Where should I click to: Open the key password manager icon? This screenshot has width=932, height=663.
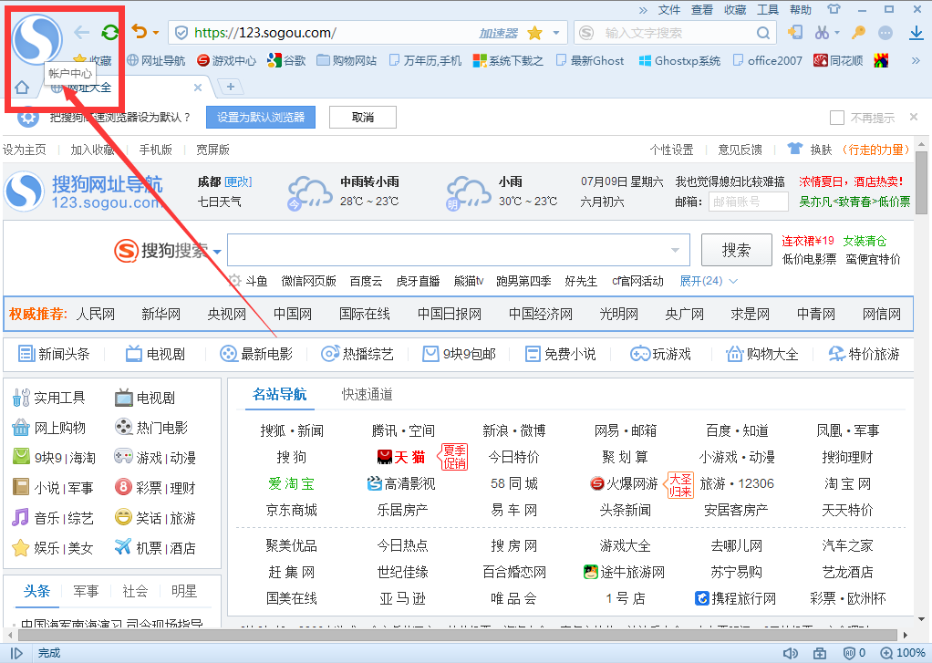[x=858, y=32]
